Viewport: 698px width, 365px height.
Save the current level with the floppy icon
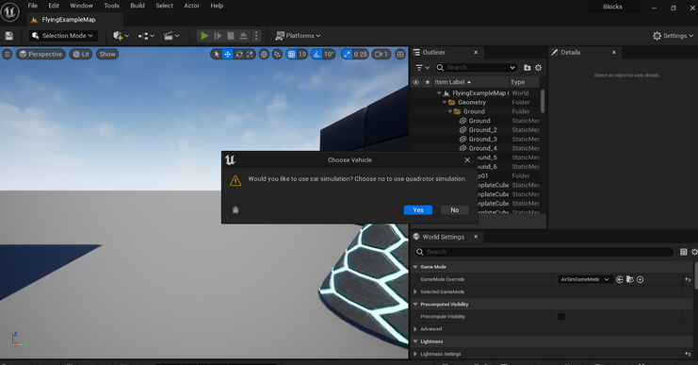pyautogui.click(x=8, y=36)
